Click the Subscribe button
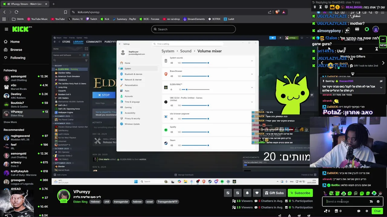The height and width of the screenshot is (217, 387). [x=300, y=193]
